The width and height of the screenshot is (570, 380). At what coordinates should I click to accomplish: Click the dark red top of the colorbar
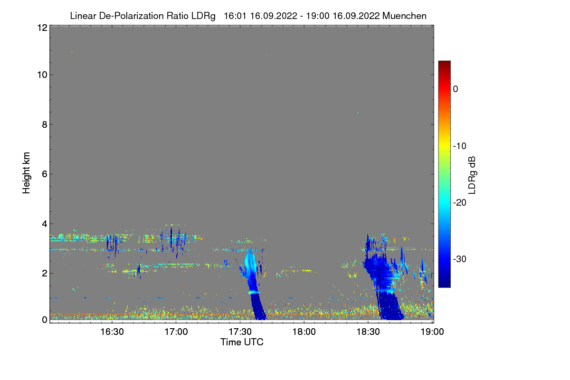444,64
